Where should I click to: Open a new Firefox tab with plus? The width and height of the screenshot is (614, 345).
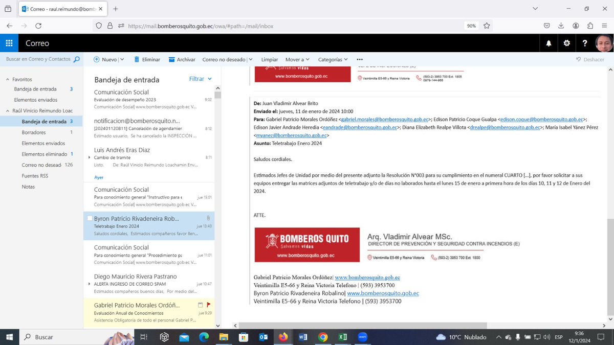pyautogui.click(x=116, y=9)
